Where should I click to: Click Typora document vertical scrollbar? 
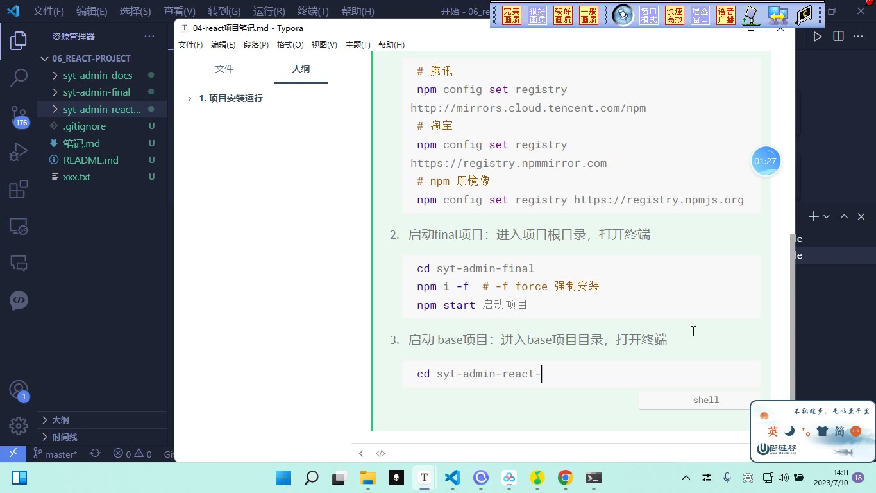(792, 316)
